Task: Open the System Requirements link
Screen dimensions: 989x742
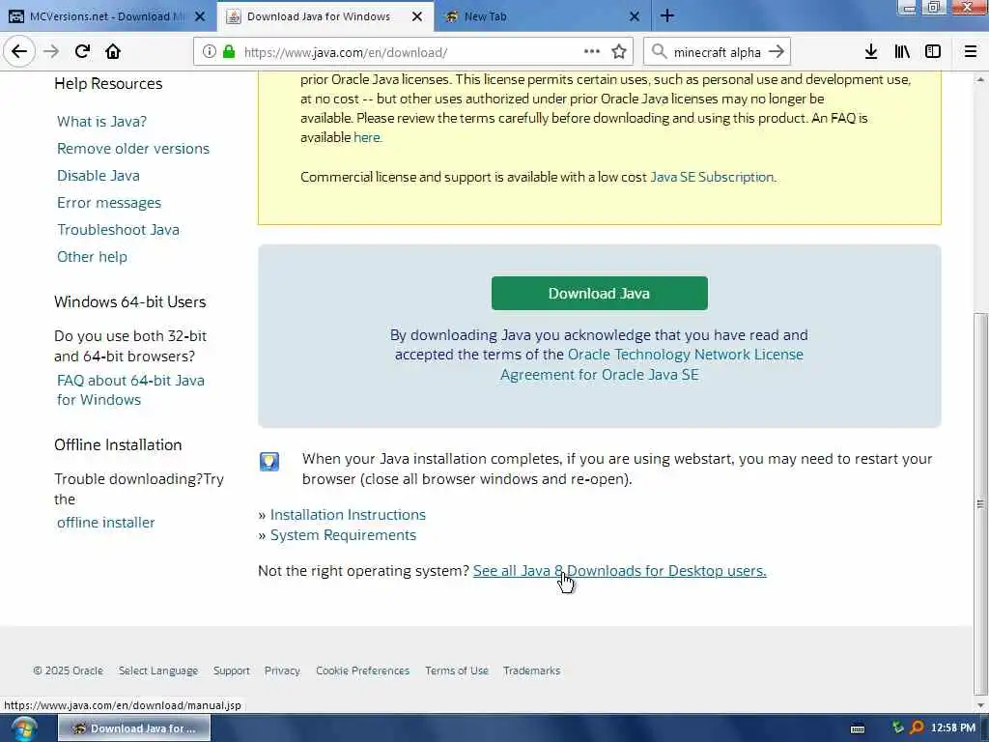Action: [x=343, y=535]
